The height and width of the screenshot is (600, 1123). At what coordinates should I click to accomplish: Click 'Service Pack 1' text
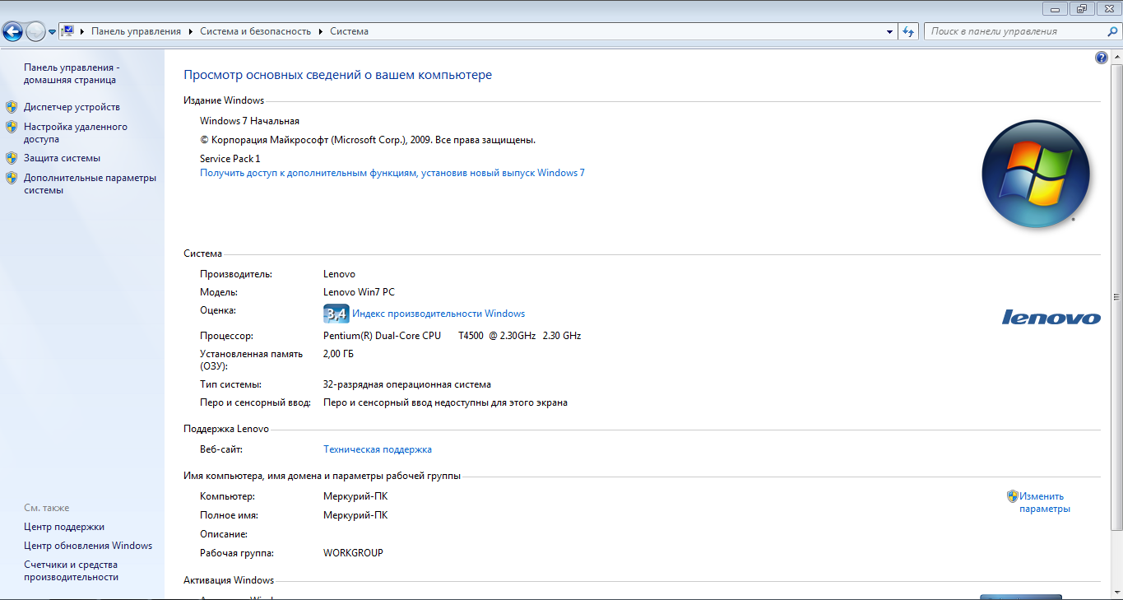coord(230,158)
